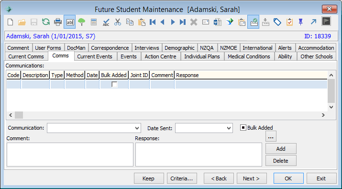Viewport: 342px width, 189px height.
Task: Switch to the Correspondence tab
Action: click(x=110, y=48)
